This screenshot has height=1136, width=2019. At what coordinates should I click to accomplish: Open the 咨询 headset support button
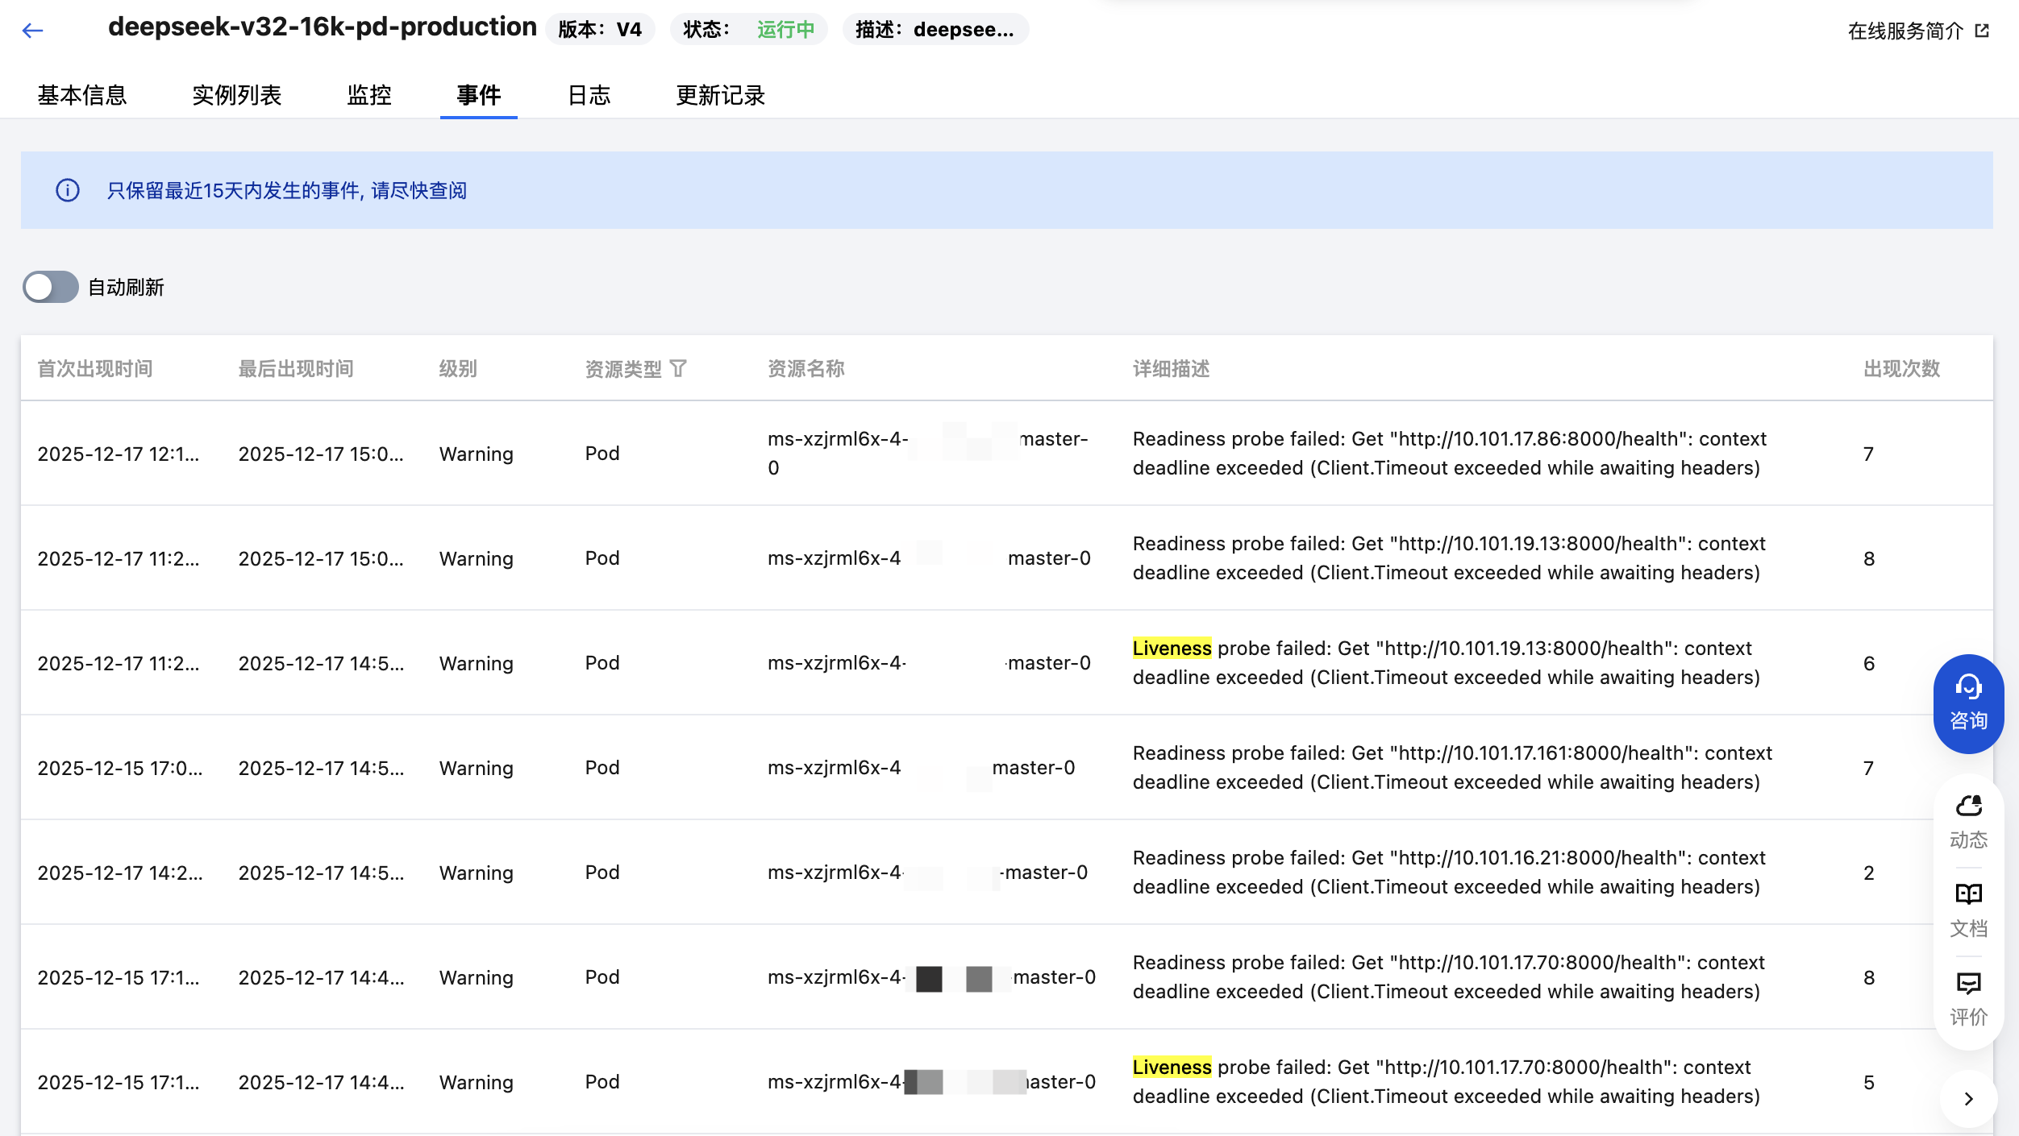[x=1968, y=703]
